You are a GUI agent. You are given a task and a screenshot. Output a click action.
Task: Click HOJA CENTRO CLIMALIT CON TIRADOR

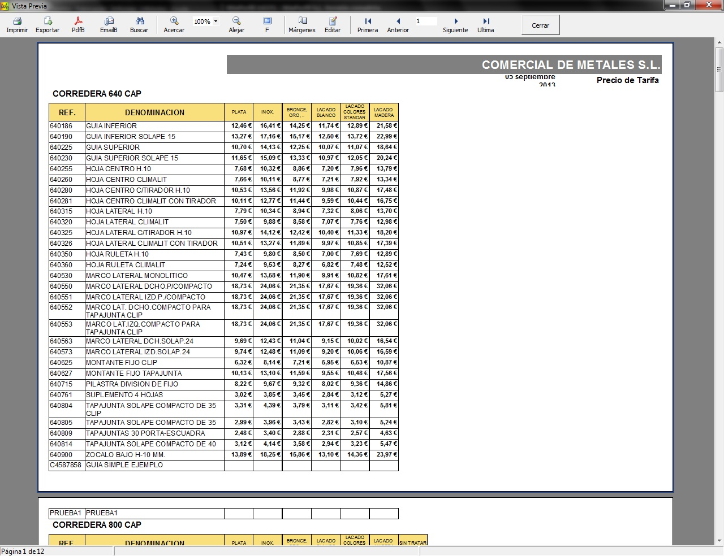pos(151,201)
